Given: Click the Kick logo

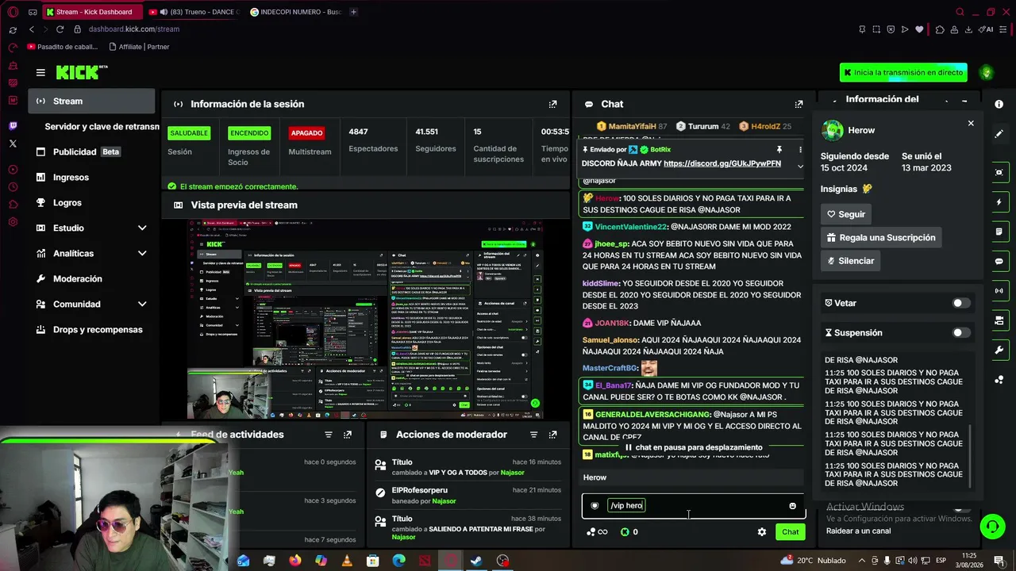Looking at the screenshot, I should click(x=81, y=72).
